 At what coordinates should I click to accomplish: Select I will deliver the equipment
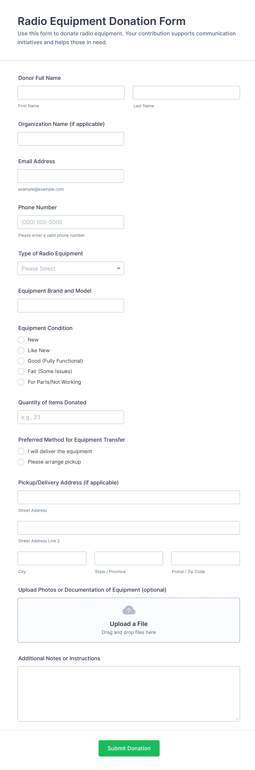[21, 451]
